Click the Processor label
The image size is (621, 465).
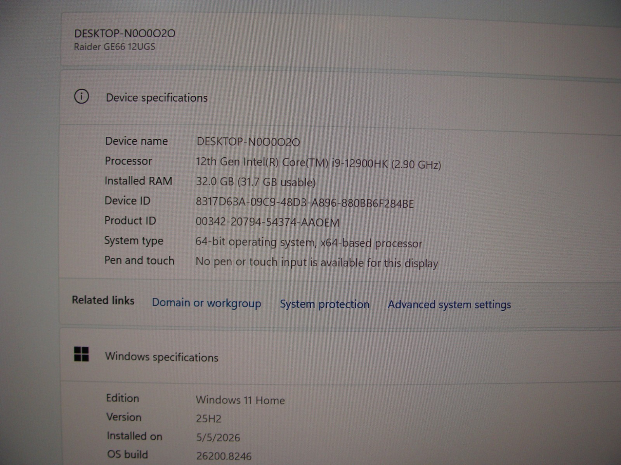point(128,161)
